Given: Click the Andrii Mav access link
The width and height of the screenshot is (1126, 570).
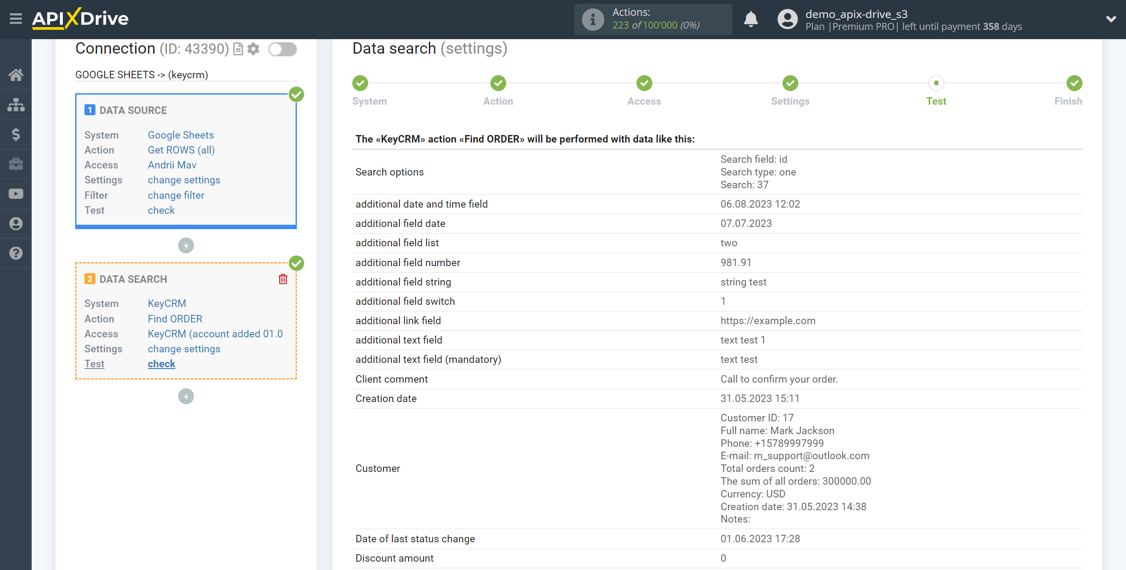Looking at the screenshot, I should click(172, 165).
